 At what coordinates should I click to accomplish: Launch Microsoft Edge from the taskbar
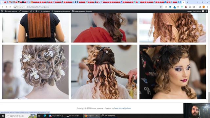[45, 116]
